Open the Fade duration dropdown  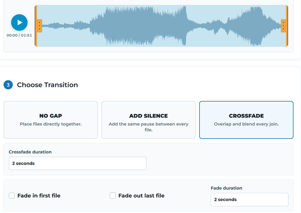[x=249, y=199]
